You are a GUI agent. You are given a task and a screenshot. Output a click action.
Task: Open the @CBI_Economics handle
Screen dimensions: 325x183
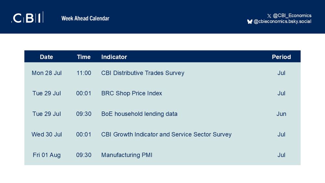292,16
